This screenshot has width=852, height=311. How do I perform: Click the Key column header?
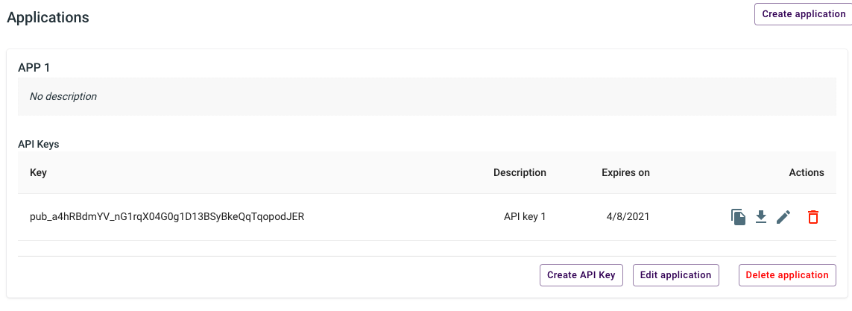click(38, 172)
